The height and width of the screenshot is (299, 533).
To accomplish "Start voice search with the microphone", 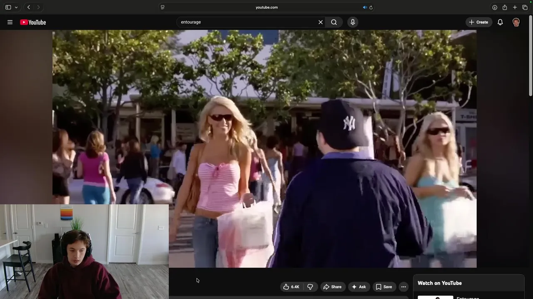I will point(353,22).
